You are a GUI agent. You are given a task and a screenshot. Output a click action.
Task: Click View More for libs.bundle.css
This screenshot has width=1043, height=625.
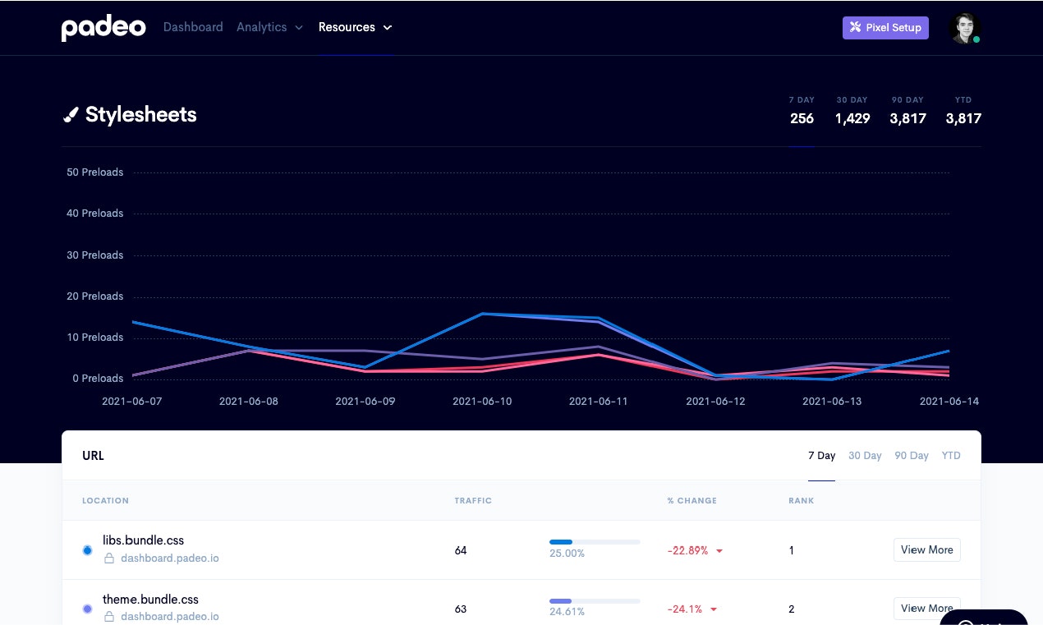click(x=927, y=550)
